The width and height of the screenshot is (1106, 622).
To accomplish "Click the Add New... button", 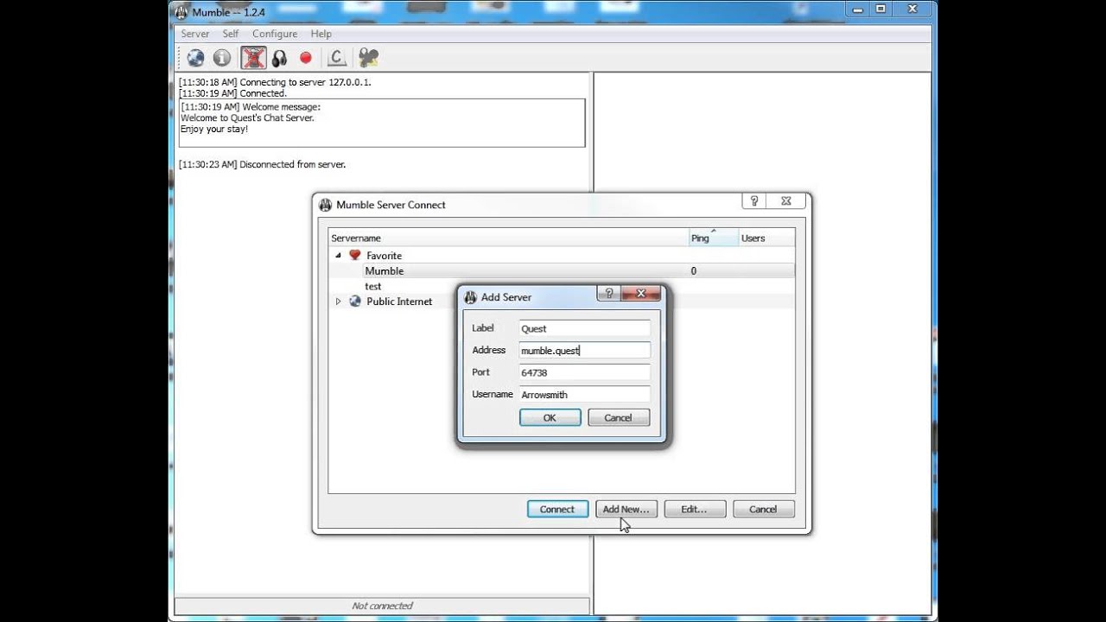I will (626, 509).
